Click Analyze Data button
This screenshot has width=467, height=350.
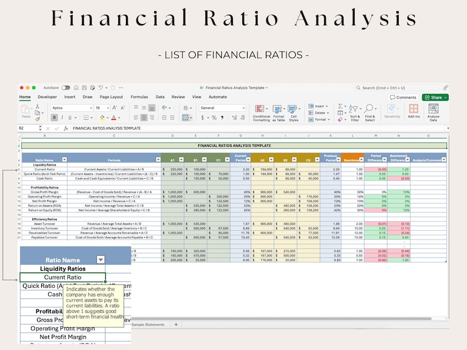click(433, 112)
